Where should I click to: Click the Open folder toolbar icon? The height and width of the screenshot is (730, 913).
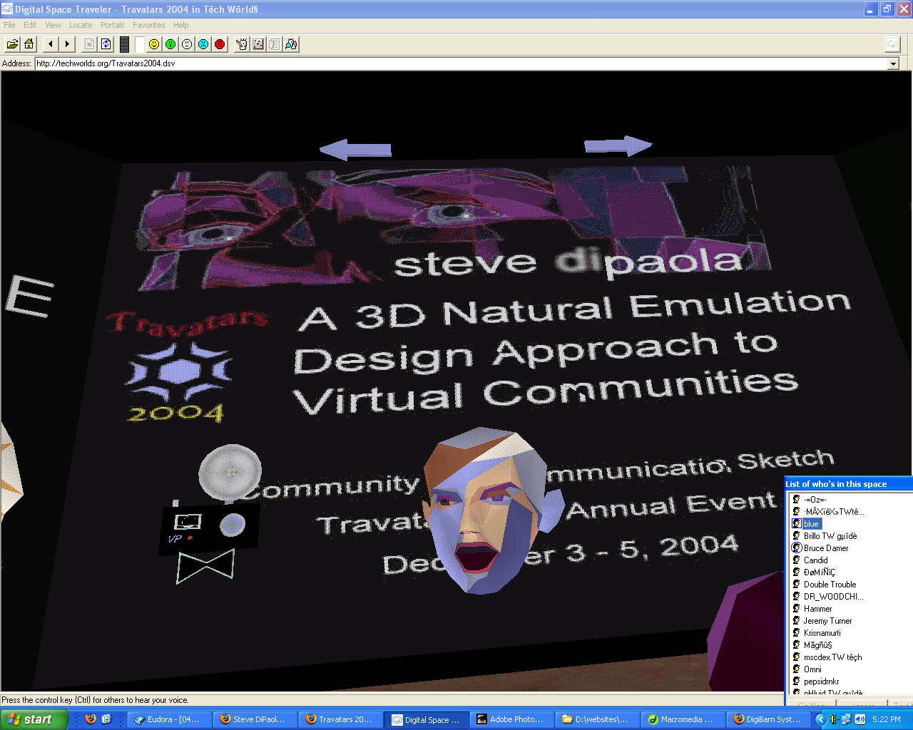tap(13, 44)
